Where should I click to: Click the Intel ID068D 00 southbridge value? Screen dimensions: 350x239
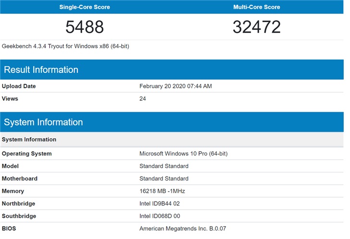pos(160,216)
